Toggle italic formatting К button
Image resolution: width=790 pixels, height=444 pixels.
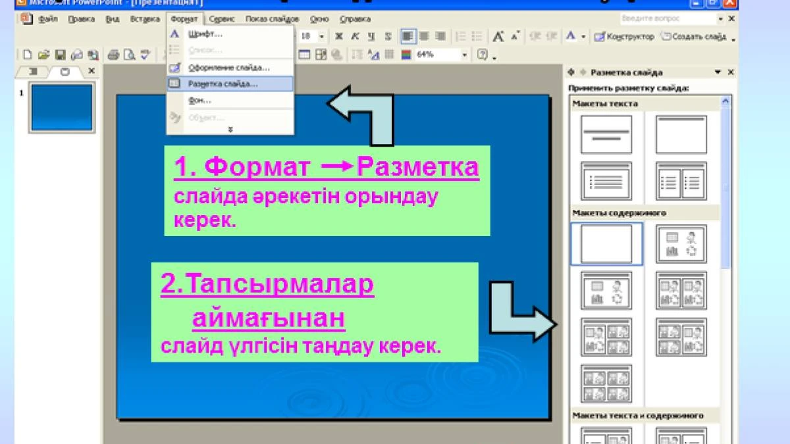pos(355,36)
